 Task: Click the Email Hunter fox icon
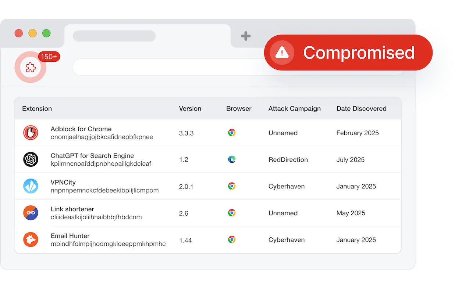click(x=31, y=240)
